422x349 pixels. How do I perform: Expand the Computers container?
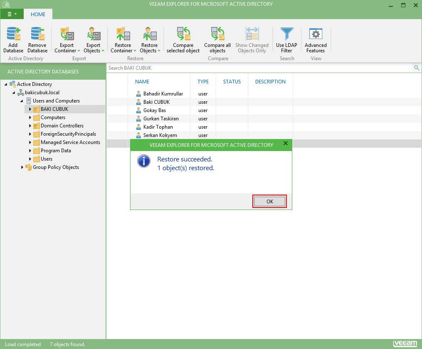30,117
